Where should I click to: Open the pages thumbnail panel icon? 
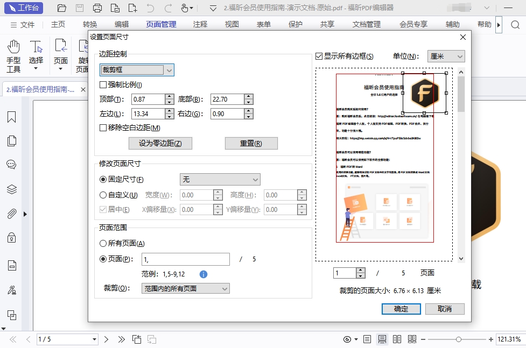11,141
